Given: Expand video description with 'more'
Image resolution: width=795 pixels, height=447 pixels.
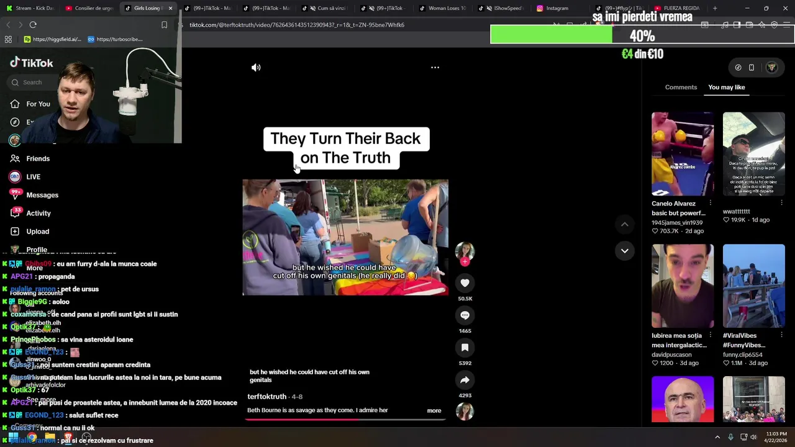Looking at the screenshot, I should 434,410.
